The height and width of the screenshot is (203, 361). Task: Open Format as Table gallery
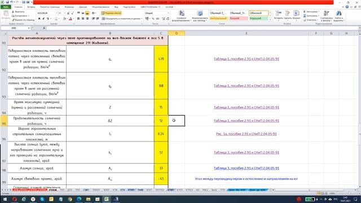click(200, 16)
